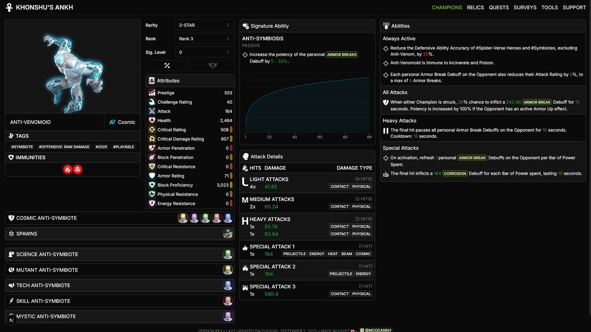The height and width of the screenshot is (332, 591).
Task: Click the Tech Anti-Symbiote blue portrait
Action: (228, 285)
